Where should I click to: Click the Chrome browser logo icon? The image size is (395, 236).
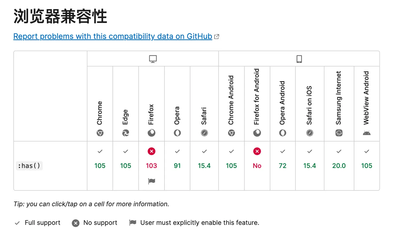(100, 133)
